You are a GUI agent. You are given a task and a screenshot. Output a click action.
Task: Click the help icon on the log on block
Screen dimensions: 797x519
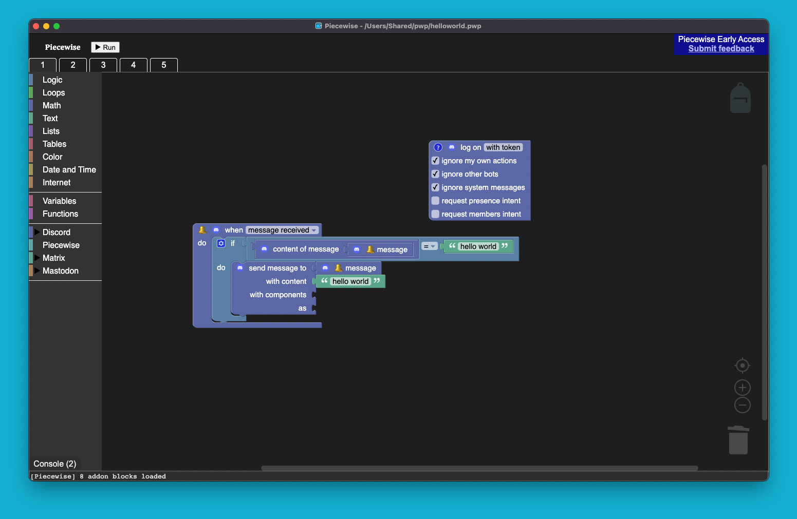[438, 147]
